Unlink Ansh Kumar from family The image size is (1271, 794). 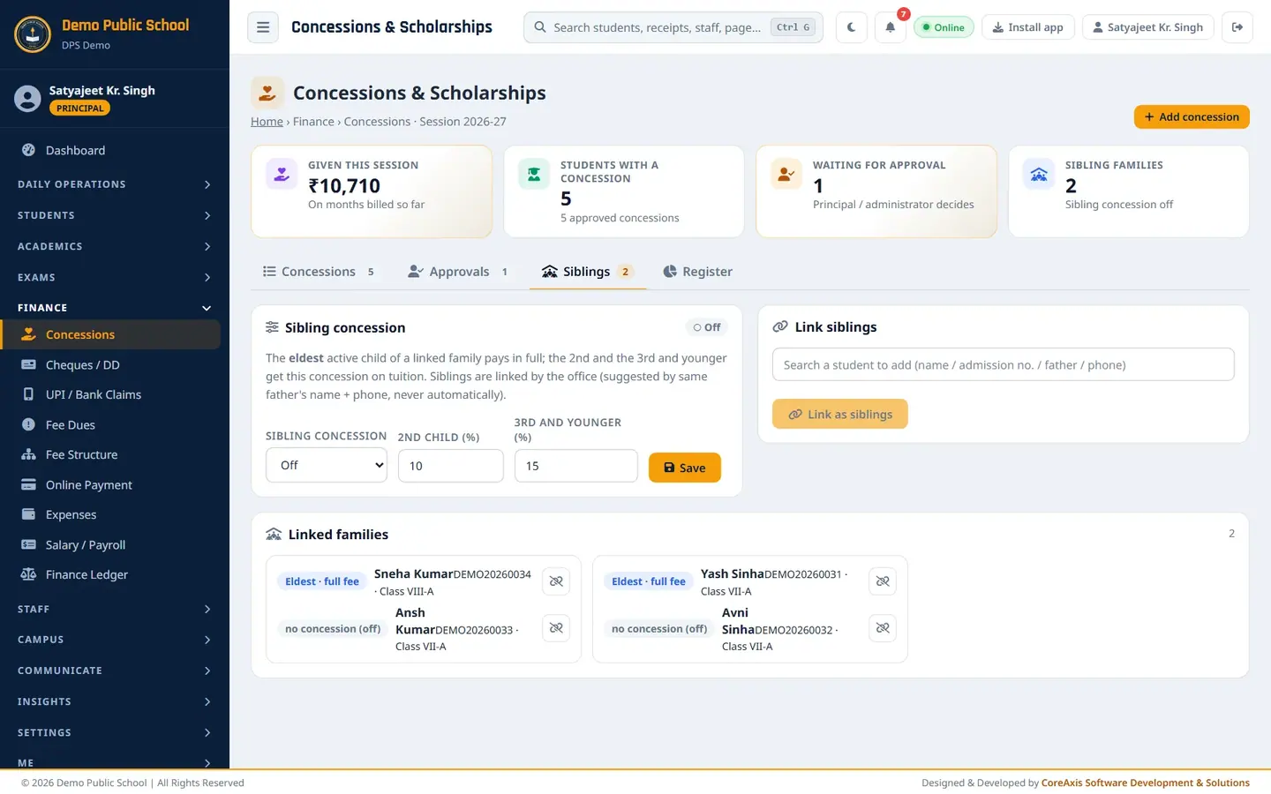click(x=556, y=628)
